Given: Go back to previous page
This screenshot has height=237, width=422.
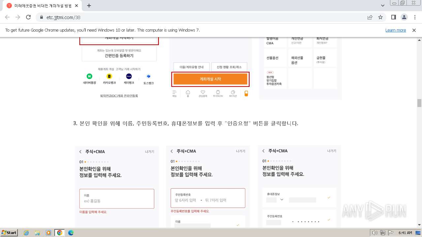Looking at the screenshot, I should (7, 17).
